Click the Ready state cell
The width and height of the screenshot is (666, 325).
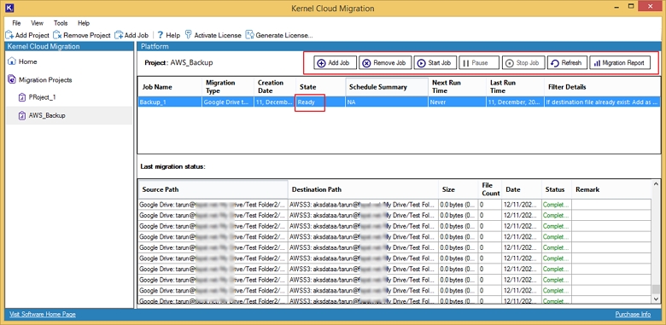tap(320, 102)
